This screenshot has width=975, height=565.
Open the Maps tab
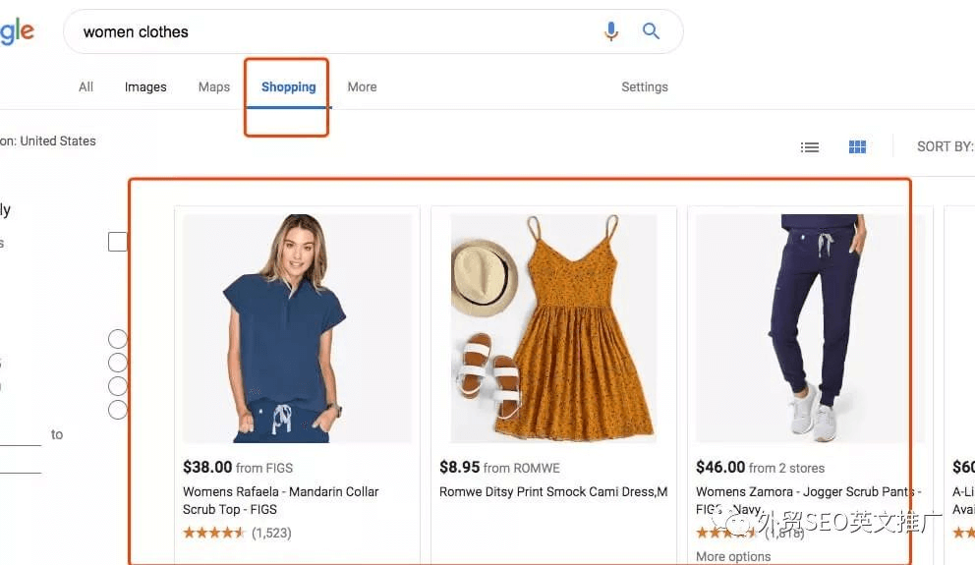pyautogui.click(x=213, y=86)
